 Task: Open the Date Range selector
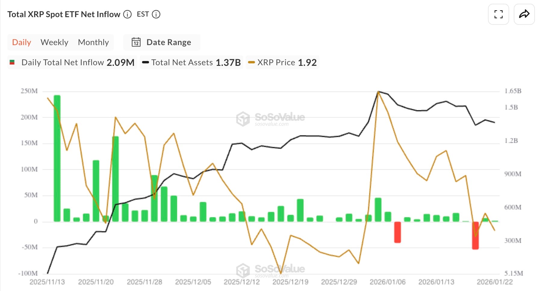(x=168, y=42)
